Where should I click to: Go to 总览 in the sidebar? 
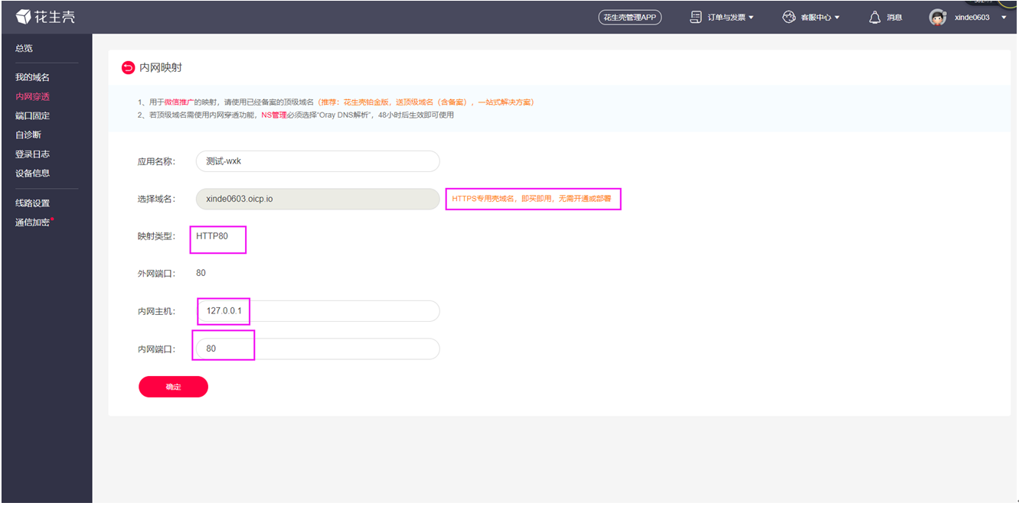24,48
